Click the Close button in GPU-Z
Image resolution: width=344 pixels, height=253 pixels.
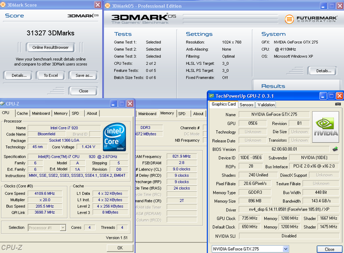coord(330,249)
